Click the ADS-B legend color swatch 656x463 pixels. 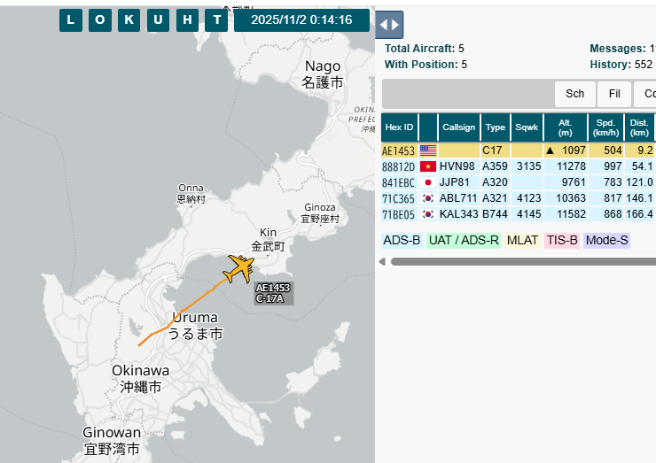[x=402, y=240]
